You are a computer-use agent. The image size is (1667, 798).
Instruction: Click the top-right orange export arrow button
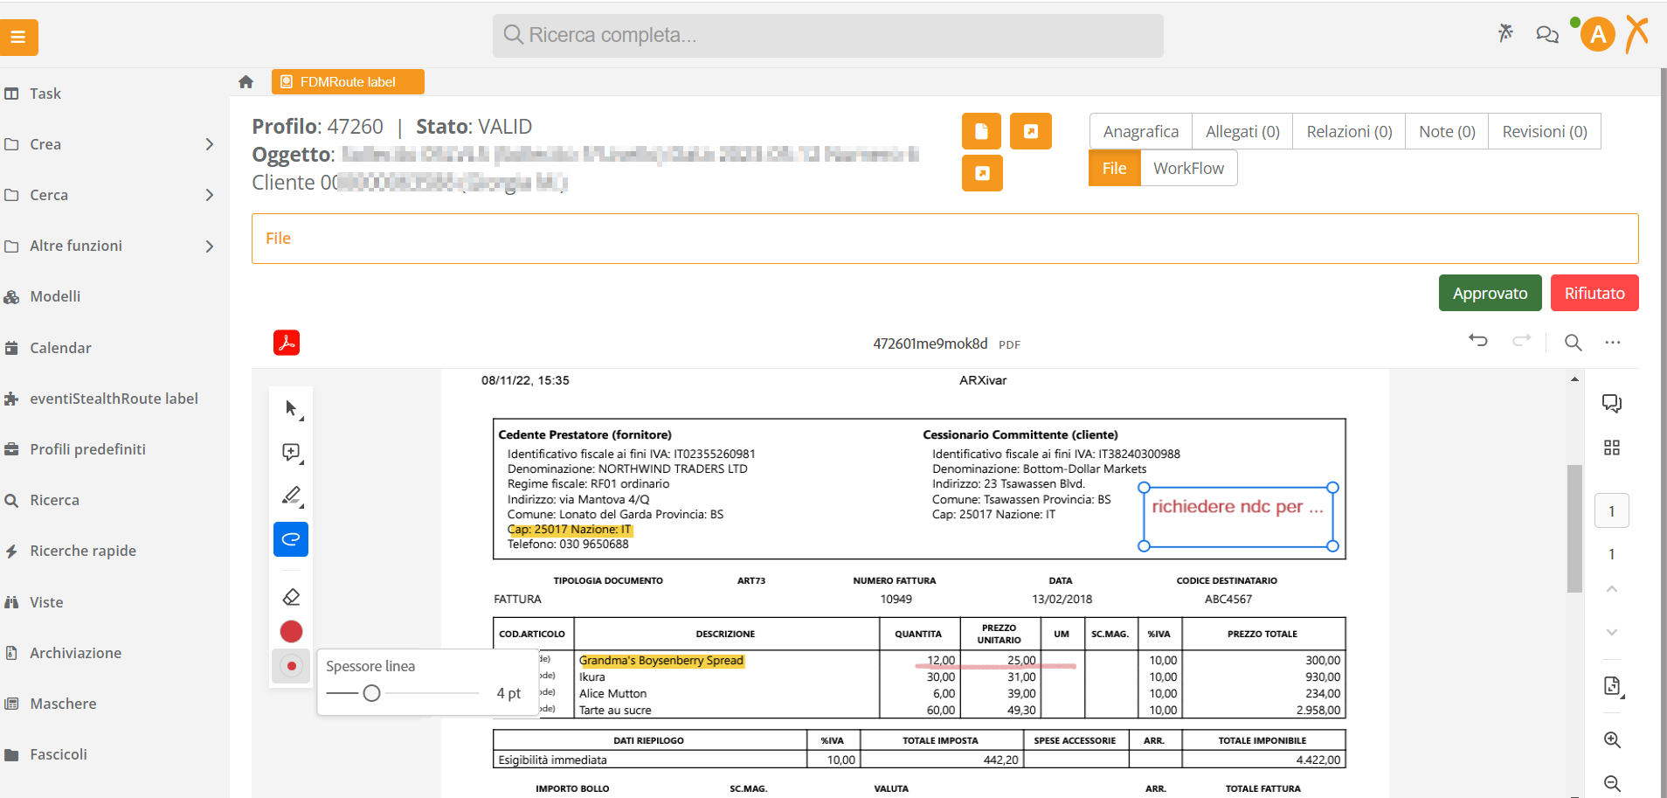pos(1030,131)
